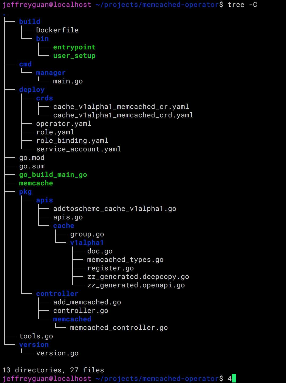Screen dimensions: 286x383
Task: Select memcached_types.go file
Action: point(125,259)
